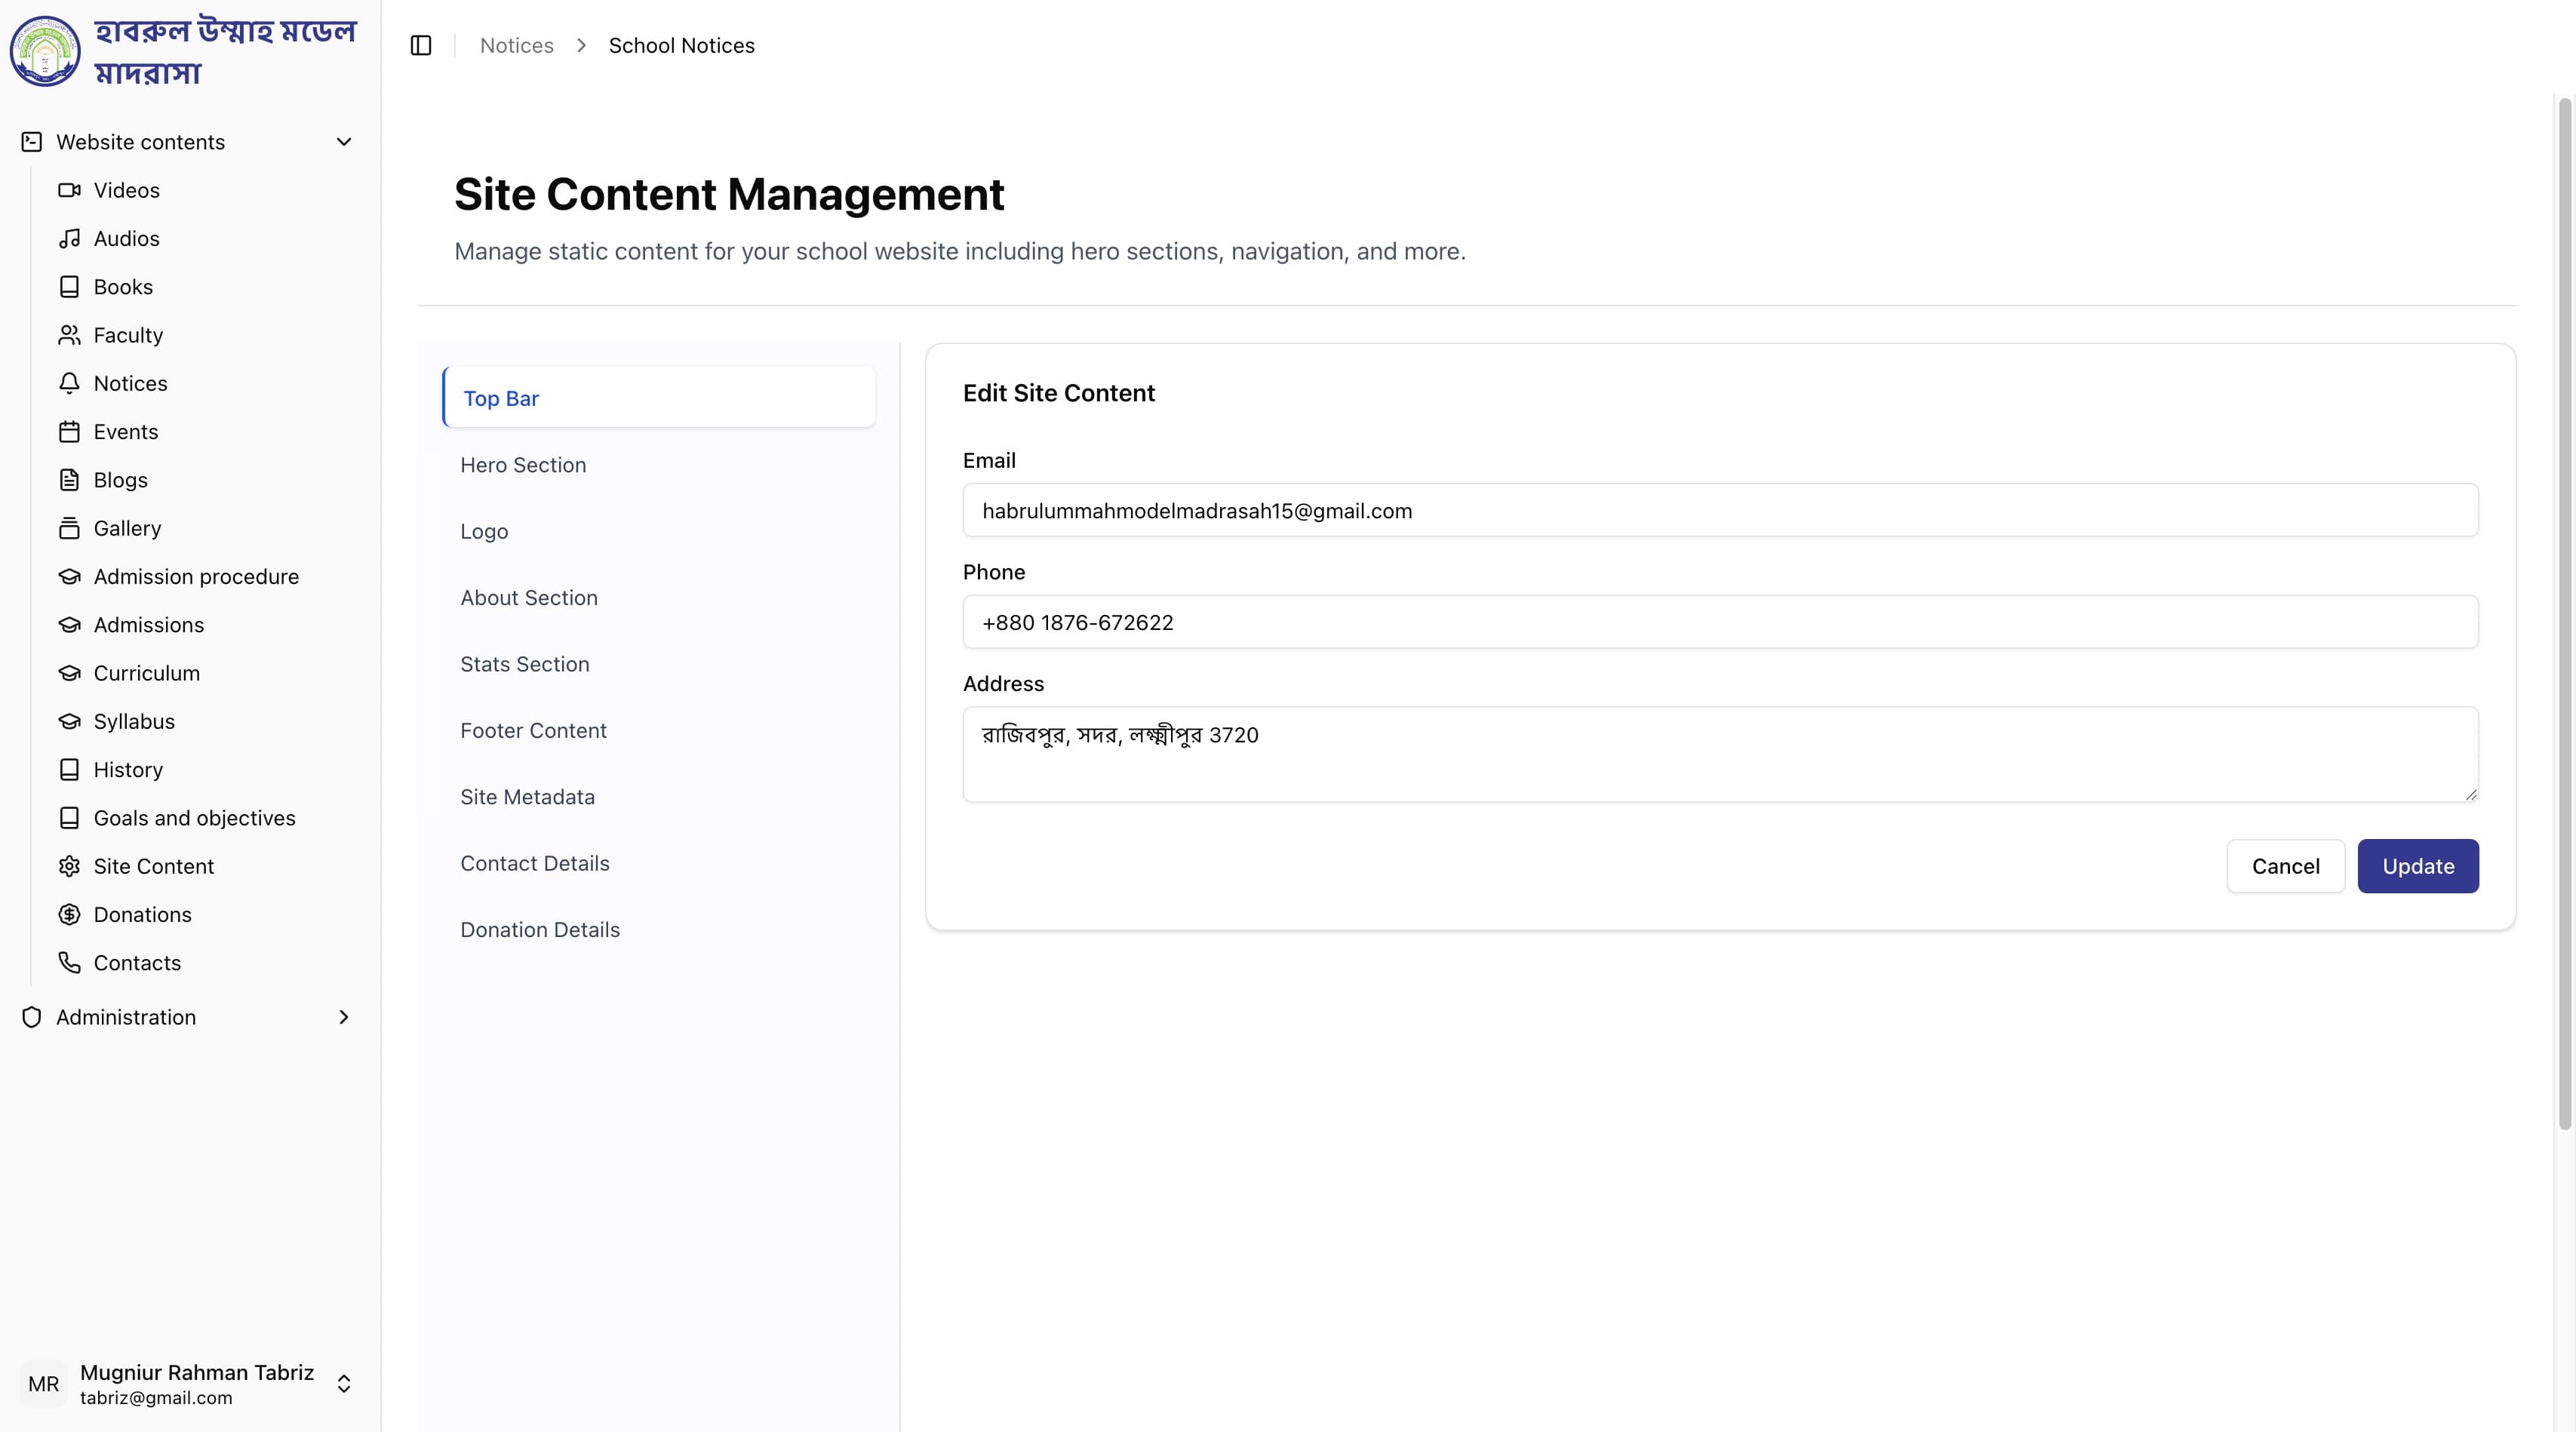Click the Faculty people icon
This screenshot has height=1432, width=2576.
tap(69, 335)
